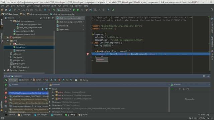Move to previous frame with up arrow

pyautogui.click(x=39, y=89)
